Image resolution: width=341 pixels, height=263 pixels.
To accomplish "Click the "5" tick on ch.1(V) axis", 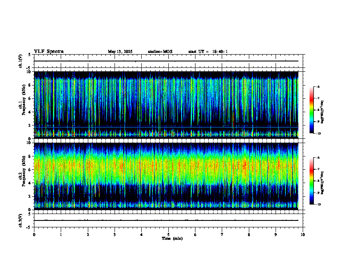I will click(x=29, y=55).
